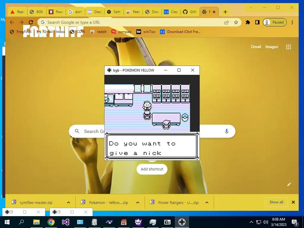
Task: Open the tab search chevron in Chrome
Action: 251,7
